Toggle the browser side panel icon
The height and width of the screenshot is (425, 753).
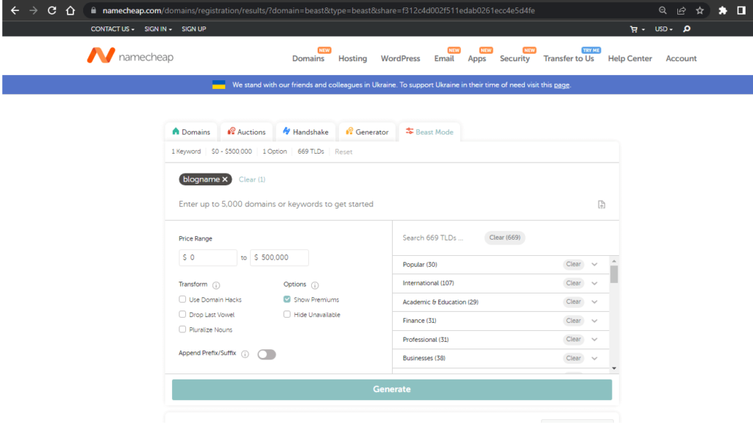[741, 10]
